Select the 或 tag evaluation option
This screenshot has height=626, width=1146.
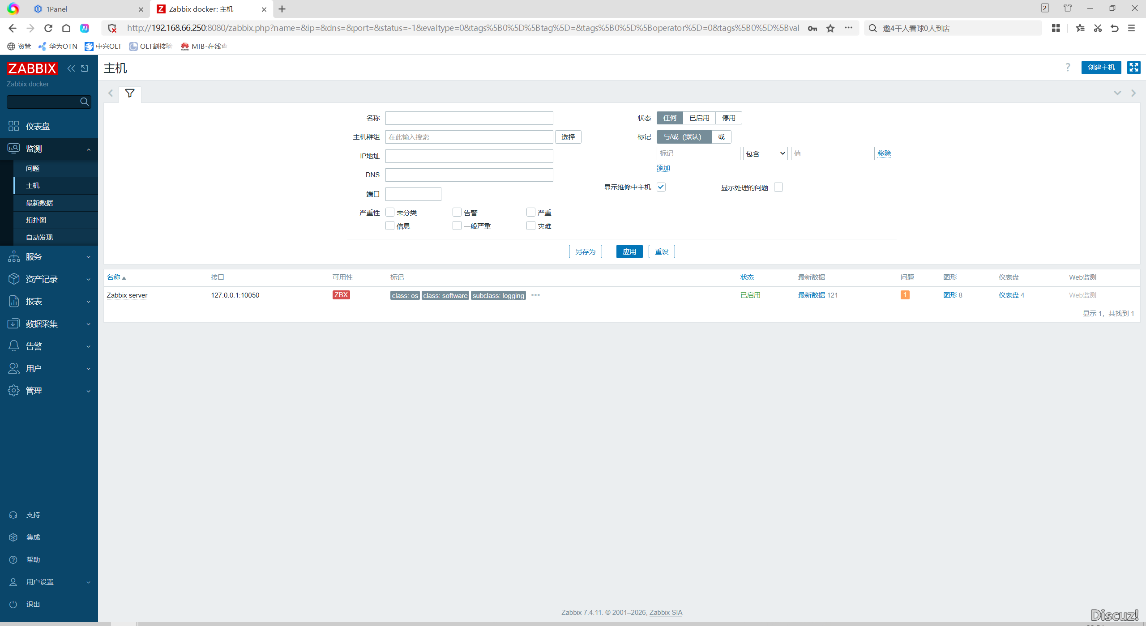721,136
